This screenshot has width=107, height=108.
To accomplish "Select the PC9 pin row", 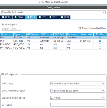I will [53, 41].
